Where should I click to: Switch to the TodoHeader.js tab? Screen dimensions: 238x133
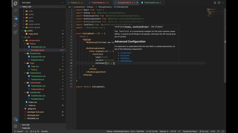coord(100,3)
